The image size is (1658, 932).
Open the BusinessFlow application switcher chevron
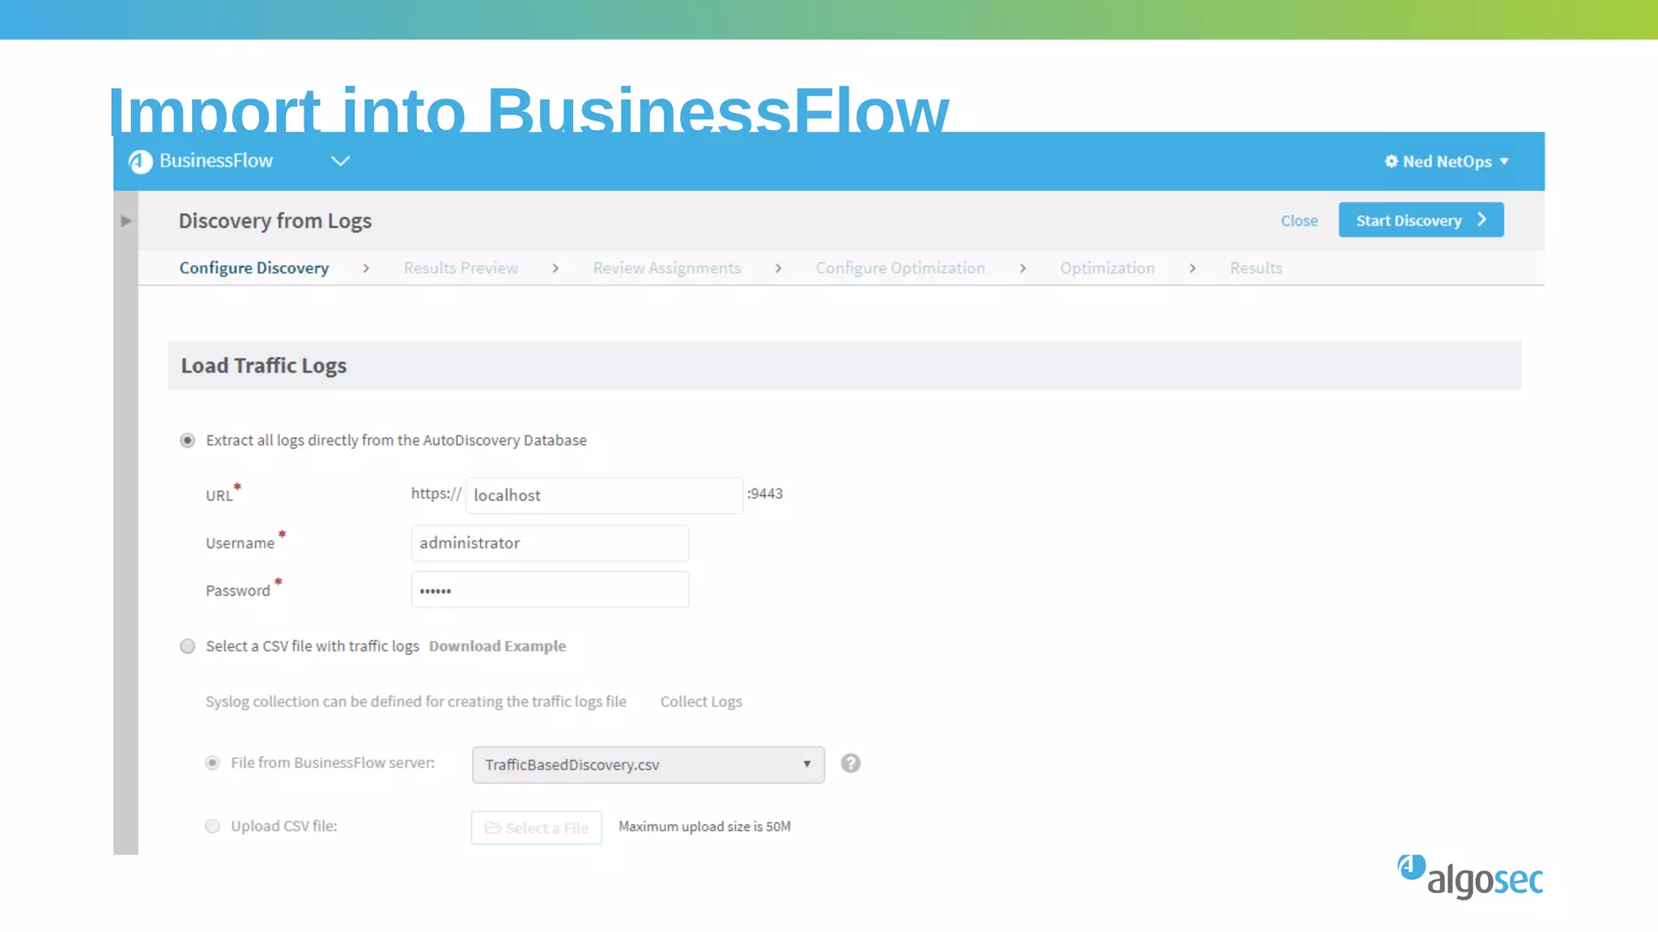[341, 161]
